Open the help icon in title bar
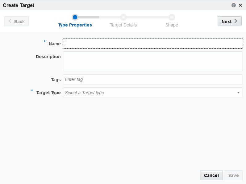The height and width of the screenshot is (184, 246). pos(233,5)
